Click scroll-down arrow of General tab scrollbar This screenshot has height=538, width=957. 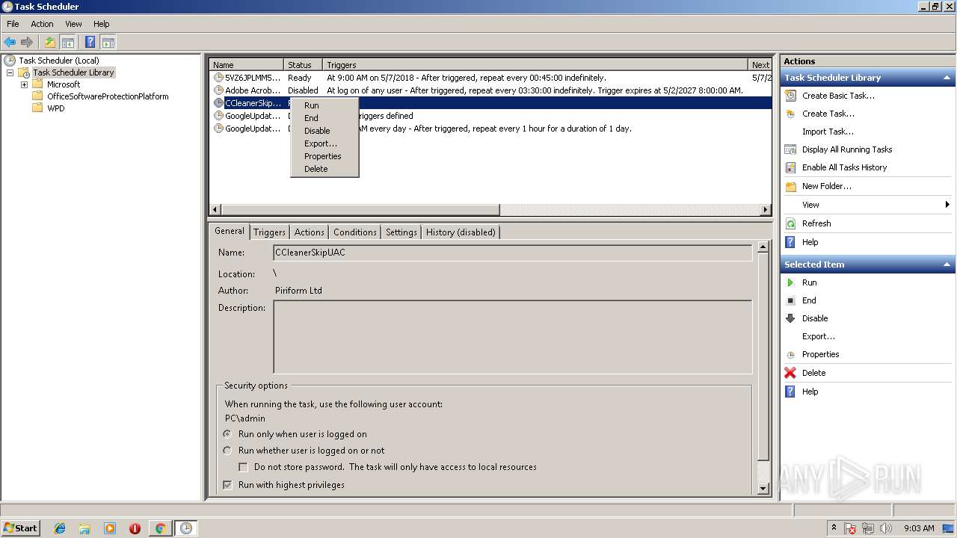[763, 489]
